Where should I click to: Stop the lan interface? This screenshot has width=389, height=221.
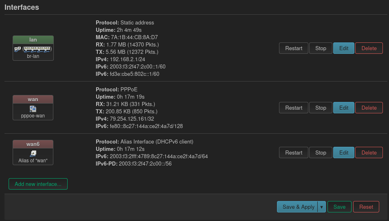click(x=321, y=48)
